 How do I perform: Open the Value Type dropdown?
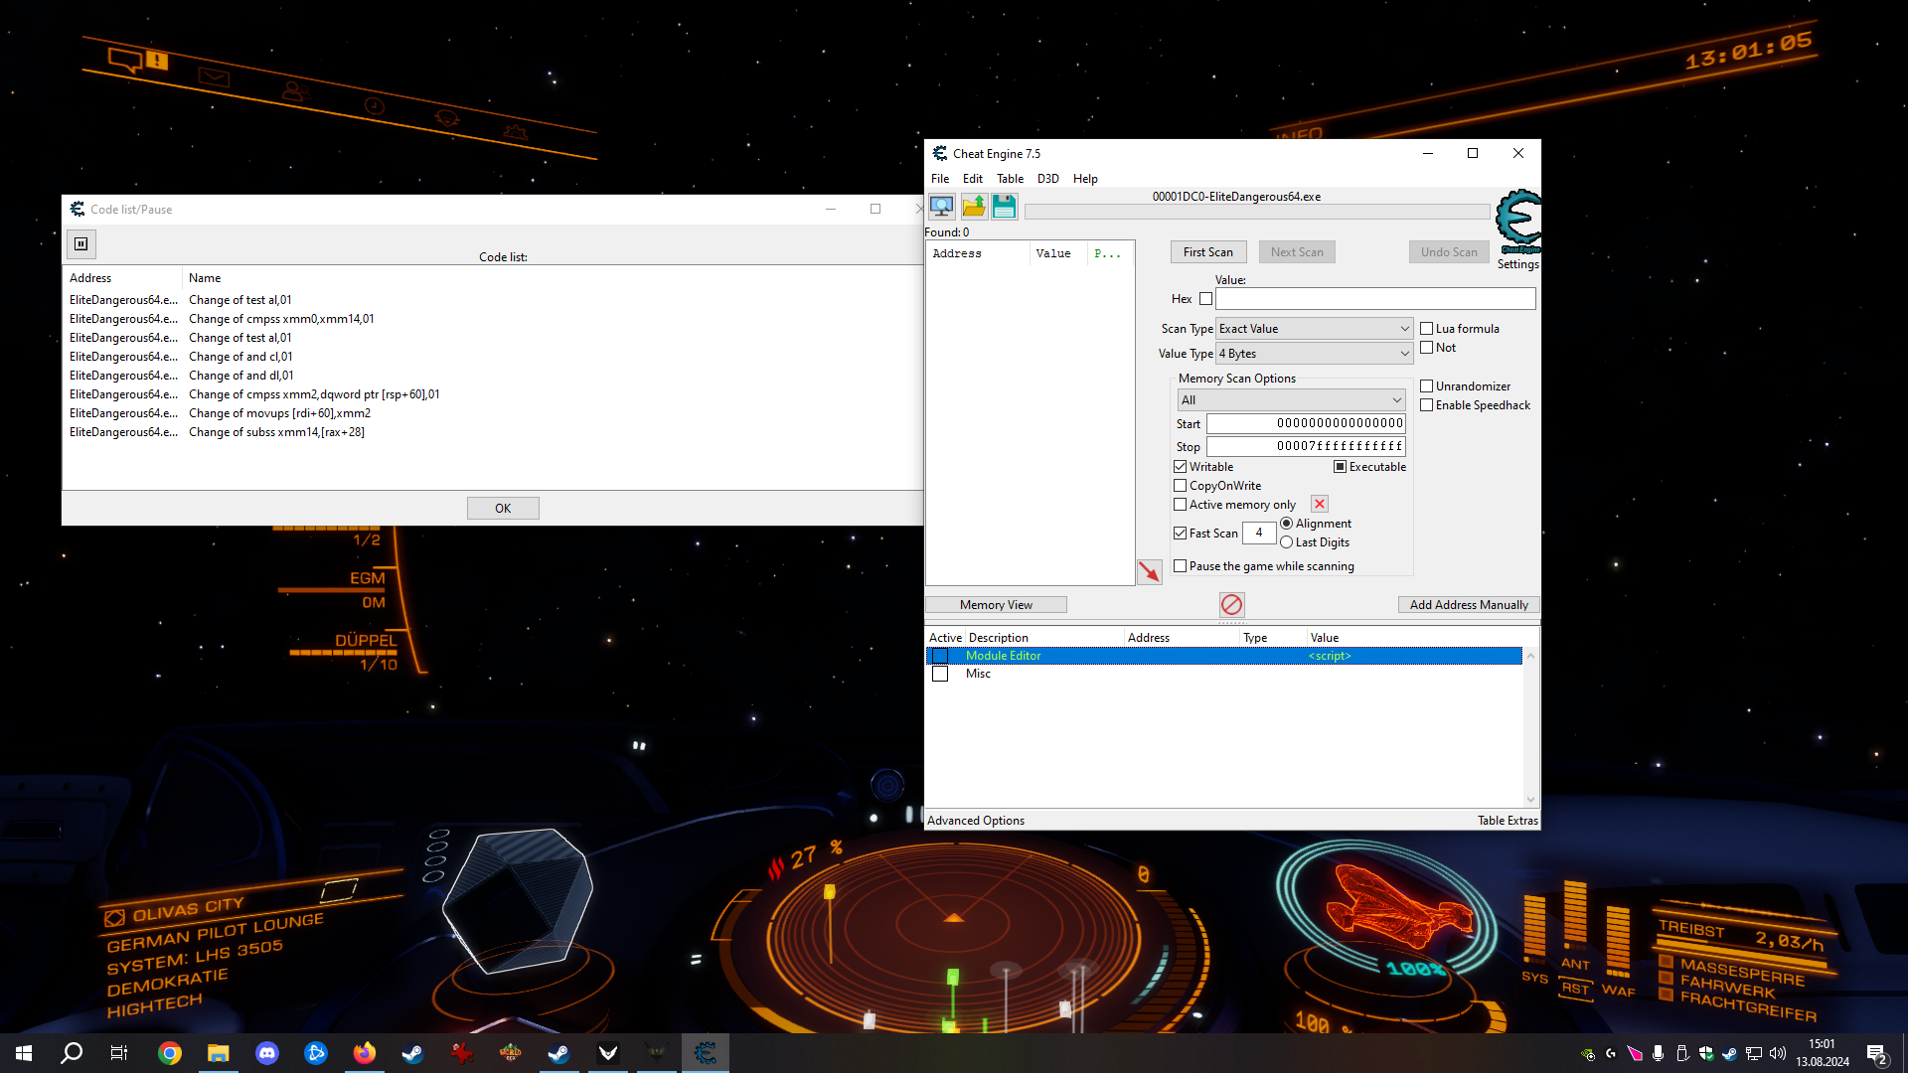[x=1314, y=354]
